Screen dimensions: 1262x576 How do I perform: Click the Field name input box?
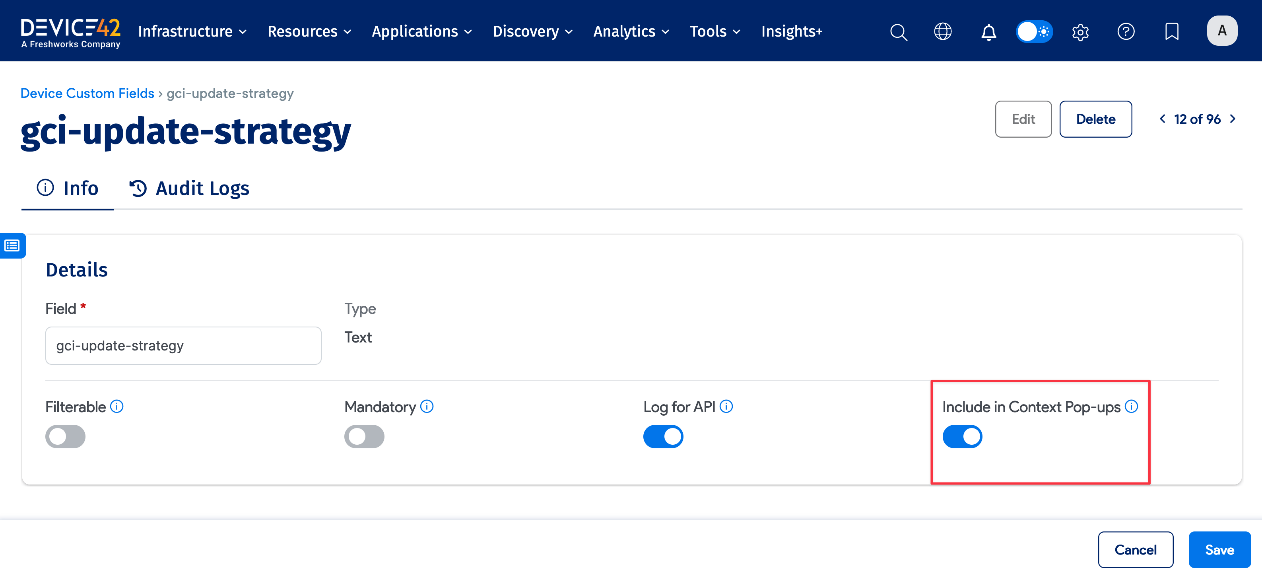pos(183,346)
